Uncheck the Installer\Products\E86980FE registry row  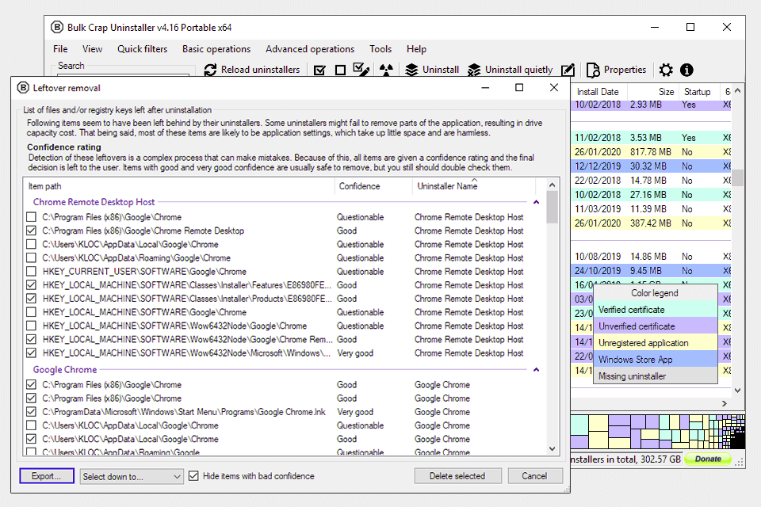pos(31,299)
